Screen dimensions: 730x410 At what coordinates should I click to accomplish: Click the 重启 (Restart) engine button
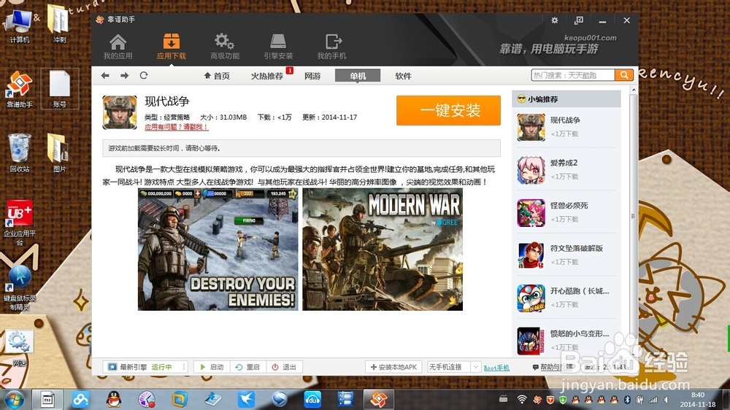tap(247, 367)
